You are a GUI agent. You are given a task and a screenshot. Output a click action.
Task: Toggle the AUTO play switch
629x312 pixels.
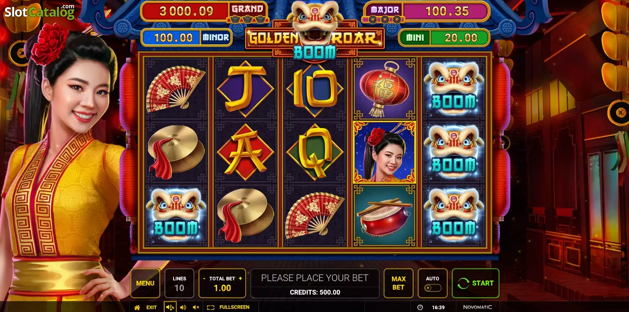point(432,288)
